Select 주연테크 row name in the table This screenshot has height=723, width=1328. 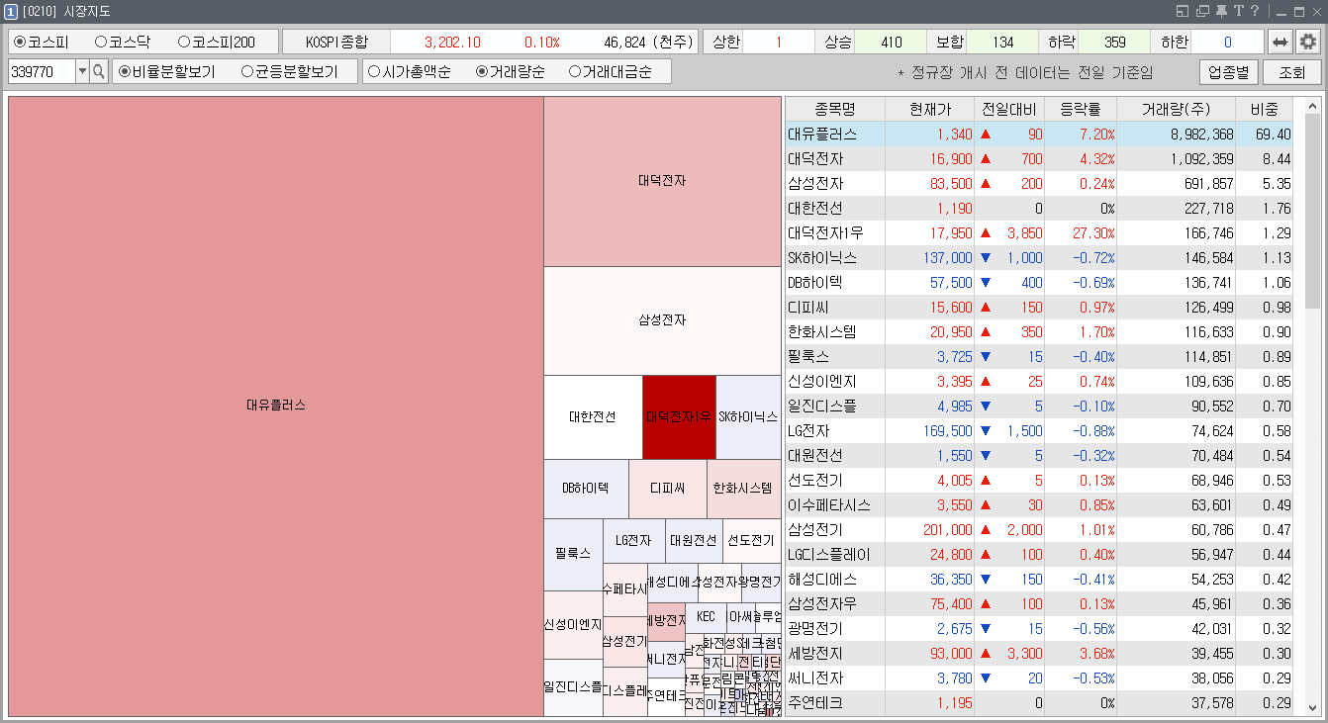(x=815, y=702)
